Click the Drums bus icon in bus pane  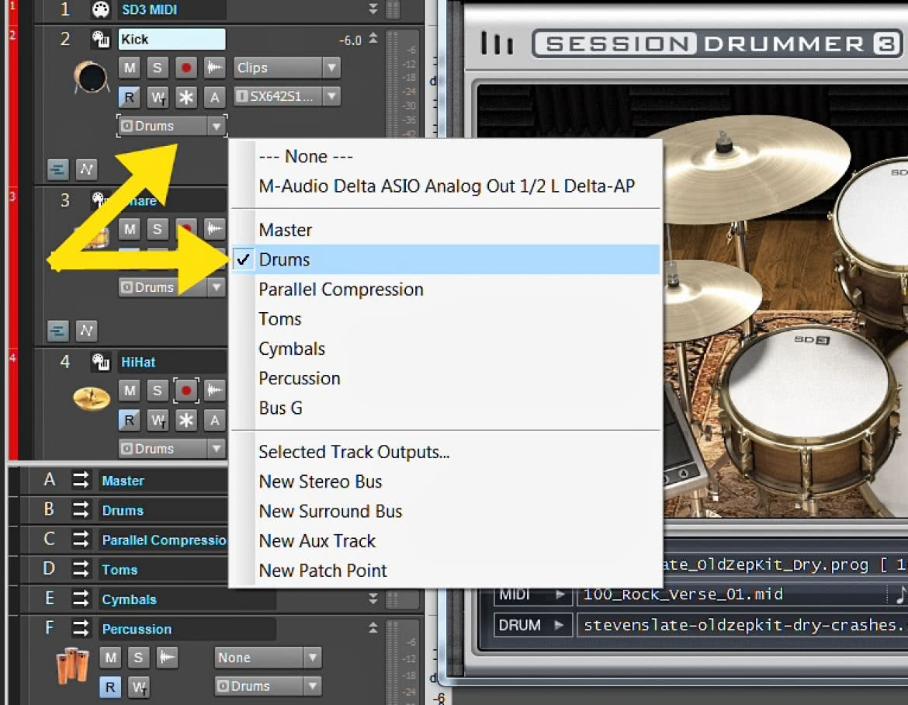(81, 510)
